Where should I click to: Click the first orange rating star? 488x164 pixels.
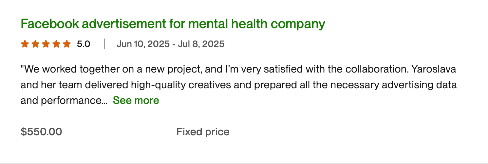[25, 44]
